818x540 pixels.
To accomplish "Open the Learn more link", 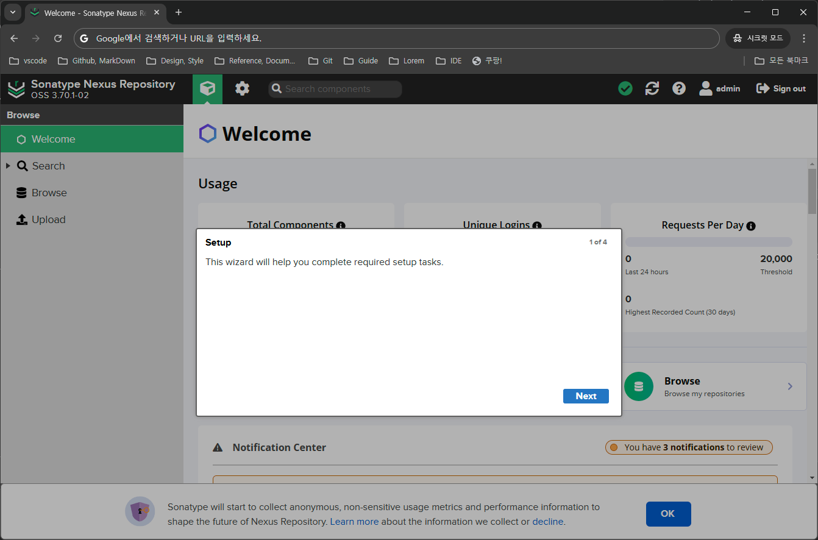I will pyautogui.click(x=354, y=522).
